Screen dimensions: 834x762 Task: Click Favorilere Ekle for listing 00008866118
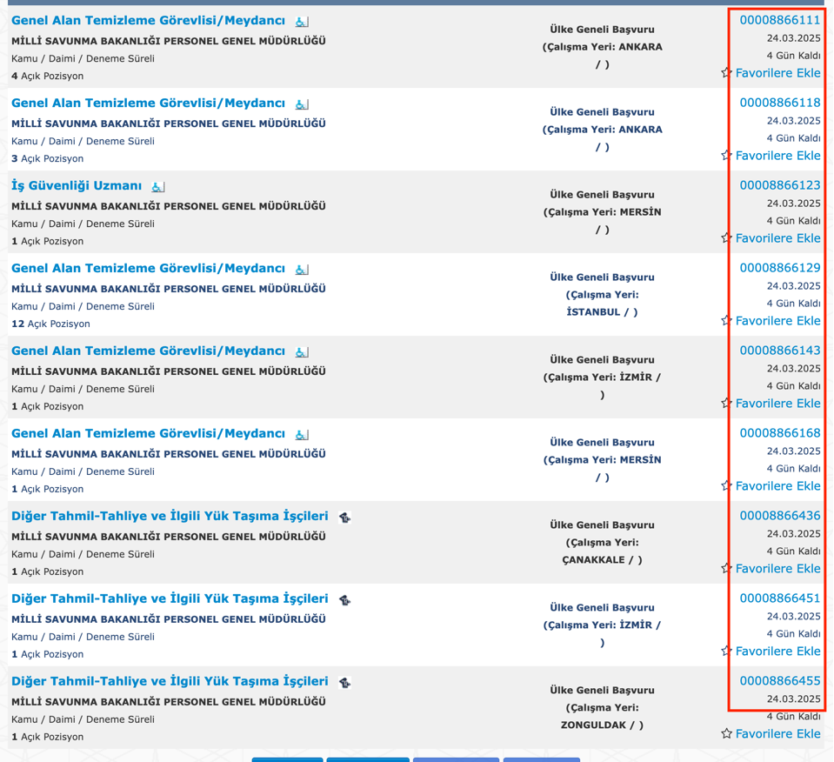(x=777, y=156)
